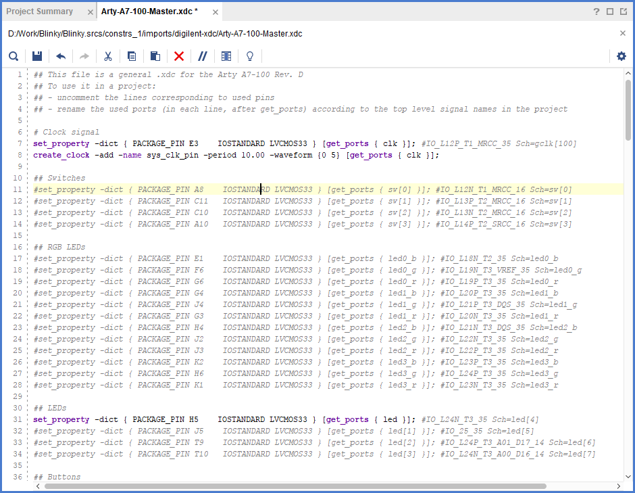
Task: Click the '# Clock signal' comment line
Action: tap(66, 132)
